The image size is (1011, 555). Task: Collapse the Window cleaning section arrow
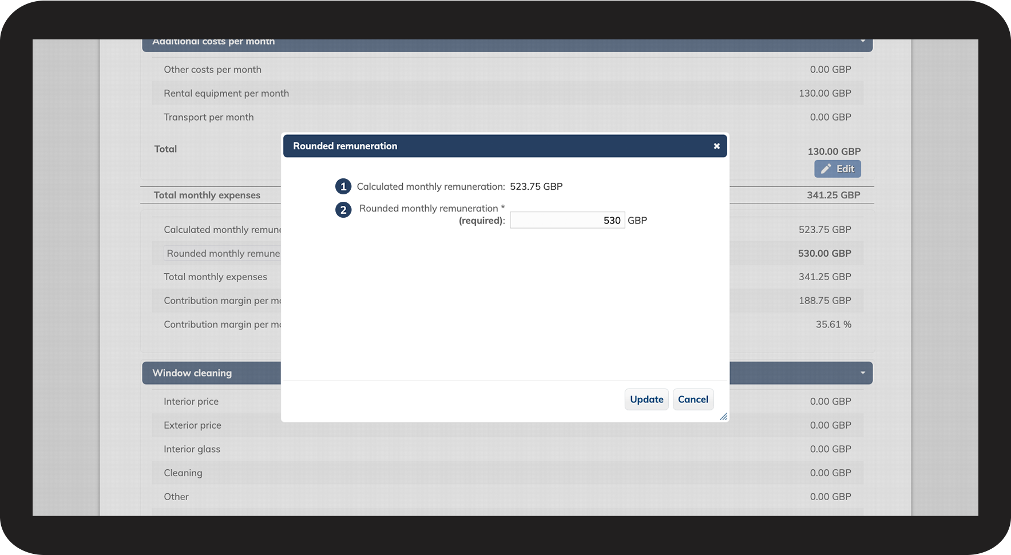pos(862,373)
